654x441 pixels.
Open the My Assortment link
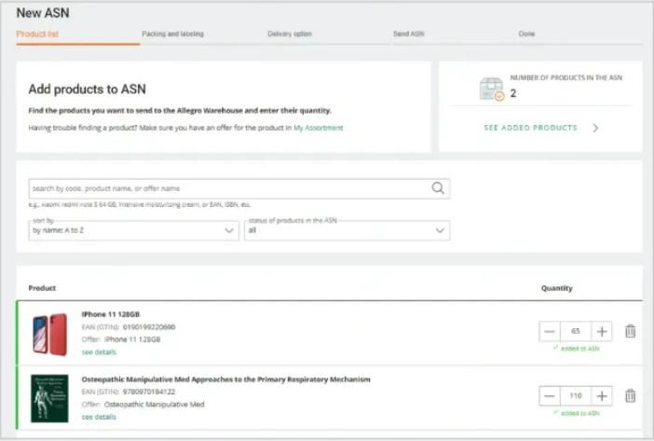tap(319, 128)
